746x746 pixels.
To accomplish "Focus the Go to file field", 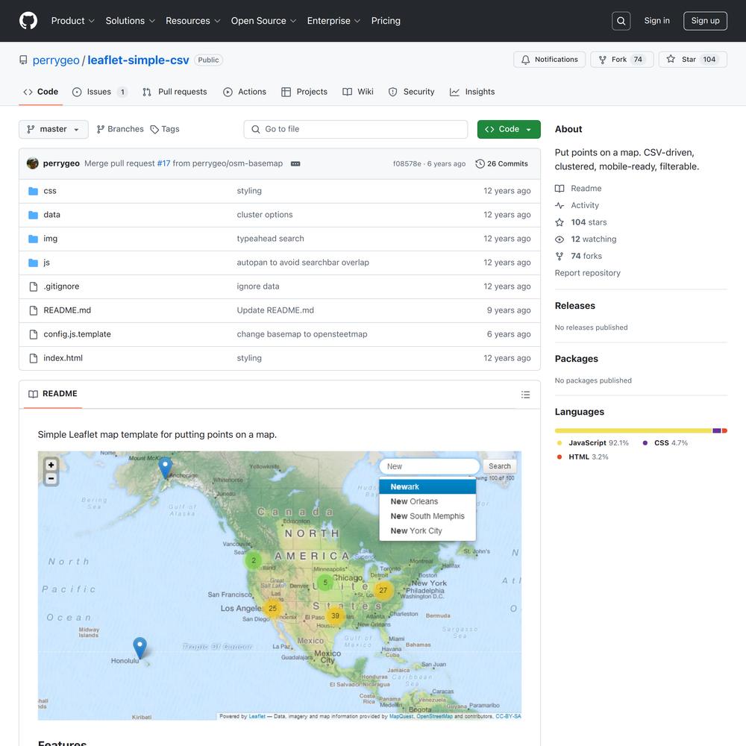I will (355, 129).
